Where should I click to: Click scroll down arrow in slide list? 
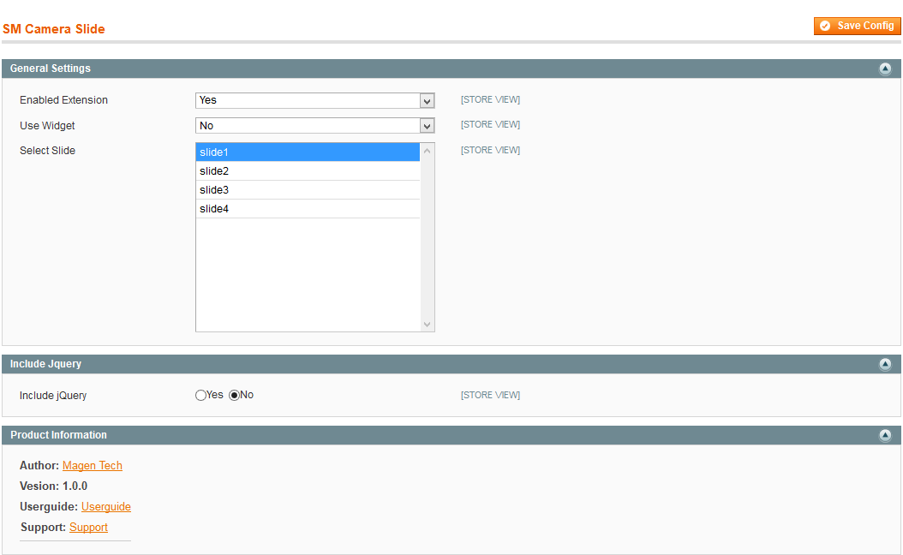[428, 324]
